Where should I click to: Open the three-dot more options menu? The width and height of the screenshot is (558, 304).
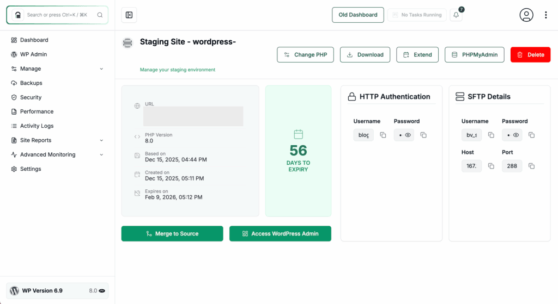[x=545, y=15]
